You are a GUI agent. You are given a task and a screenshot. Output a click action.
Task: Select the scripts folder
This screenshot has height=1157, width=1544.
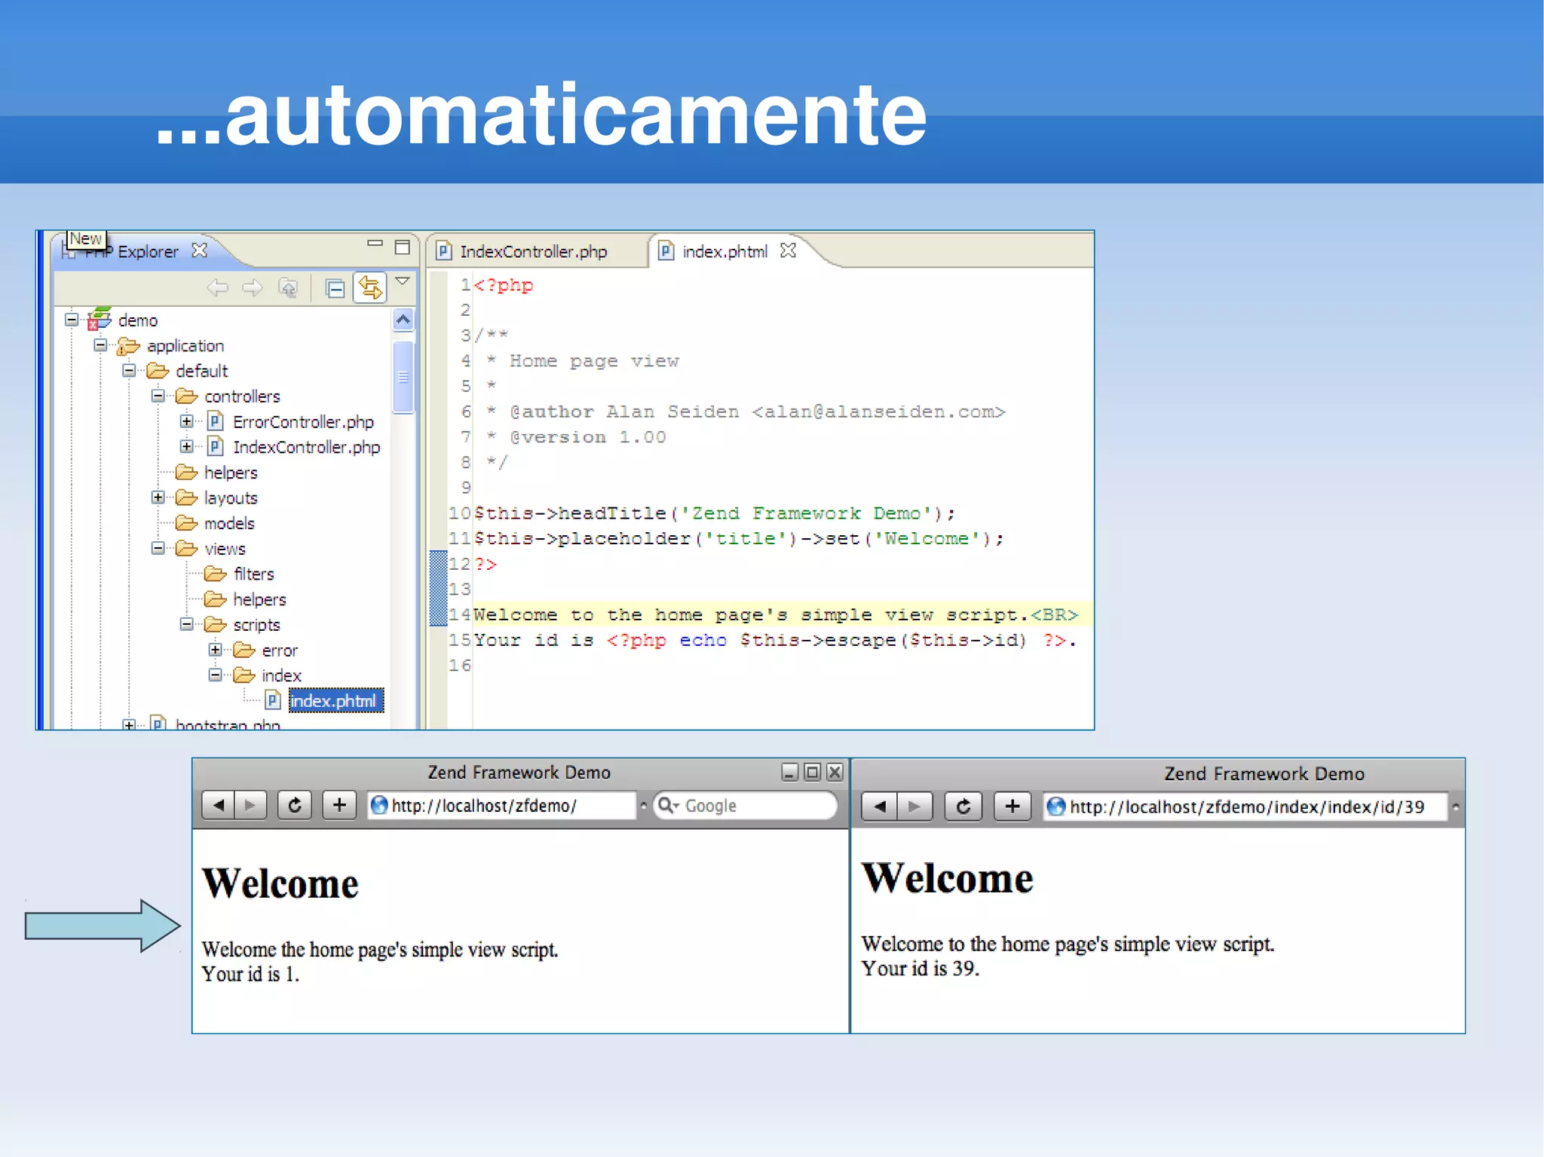pyautogui.click(x=256, y=625)
